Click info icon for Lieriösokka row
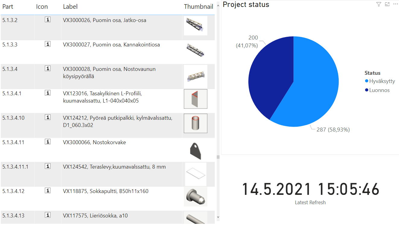This screenshot has height=225, width=399. click(x=47, y=215)
